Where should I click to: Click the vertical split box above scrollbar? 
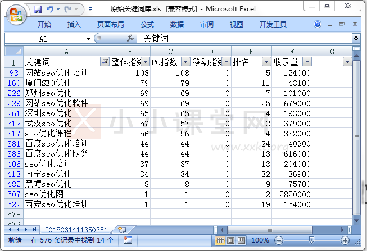pos(356,48)
